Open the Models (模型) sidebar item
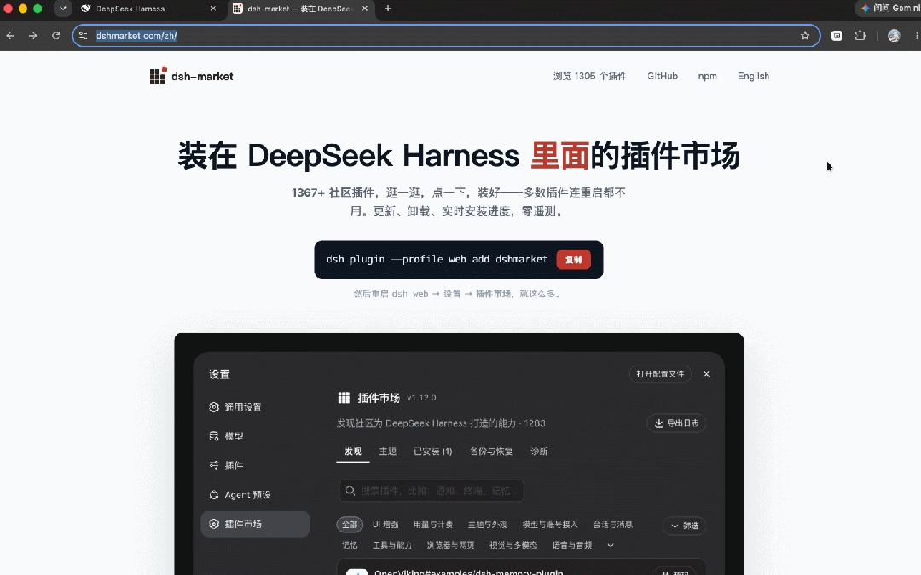921x575 pixels. pos(256,436)
